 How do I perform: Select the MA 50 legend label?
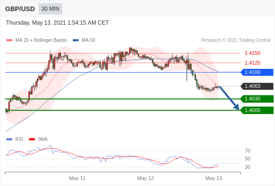89,40
